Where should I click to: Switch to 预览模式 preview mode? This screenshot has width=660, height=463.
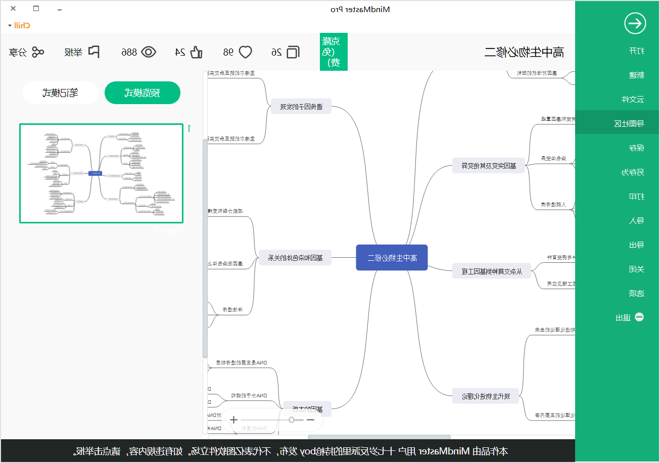tap(143, 93)
